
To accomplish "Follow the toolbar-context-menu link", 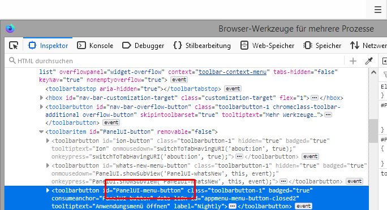I will pyautogui.click(x=233, y=72).
